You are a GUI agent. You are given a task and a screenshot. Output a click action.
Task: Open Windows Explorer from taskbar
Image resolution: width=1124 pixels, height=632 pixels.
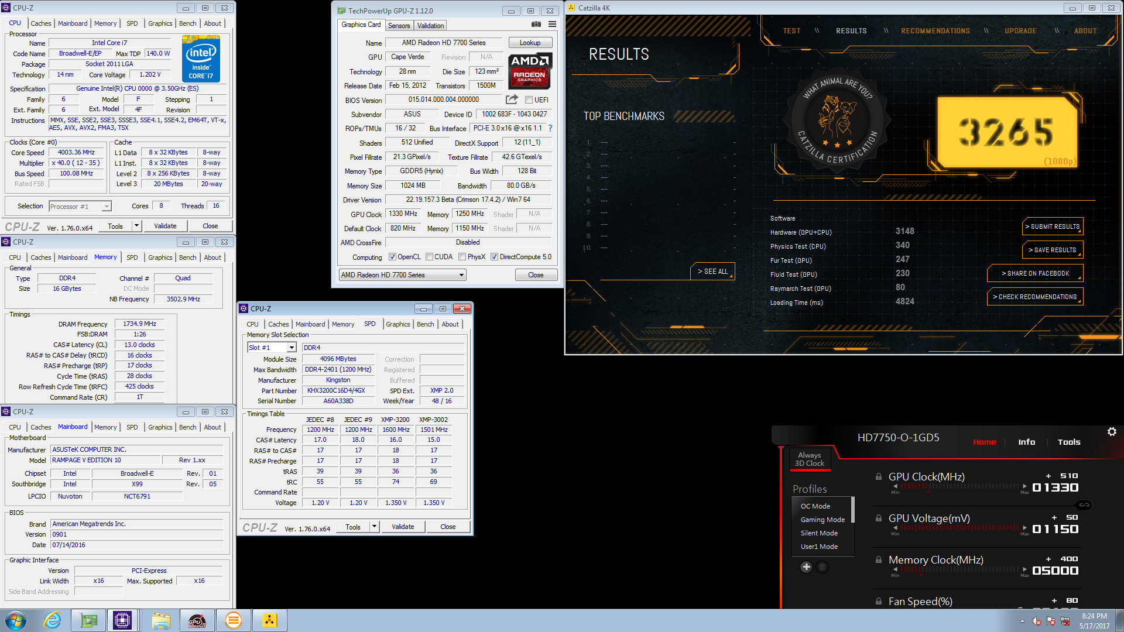click(x=161, y=620)
